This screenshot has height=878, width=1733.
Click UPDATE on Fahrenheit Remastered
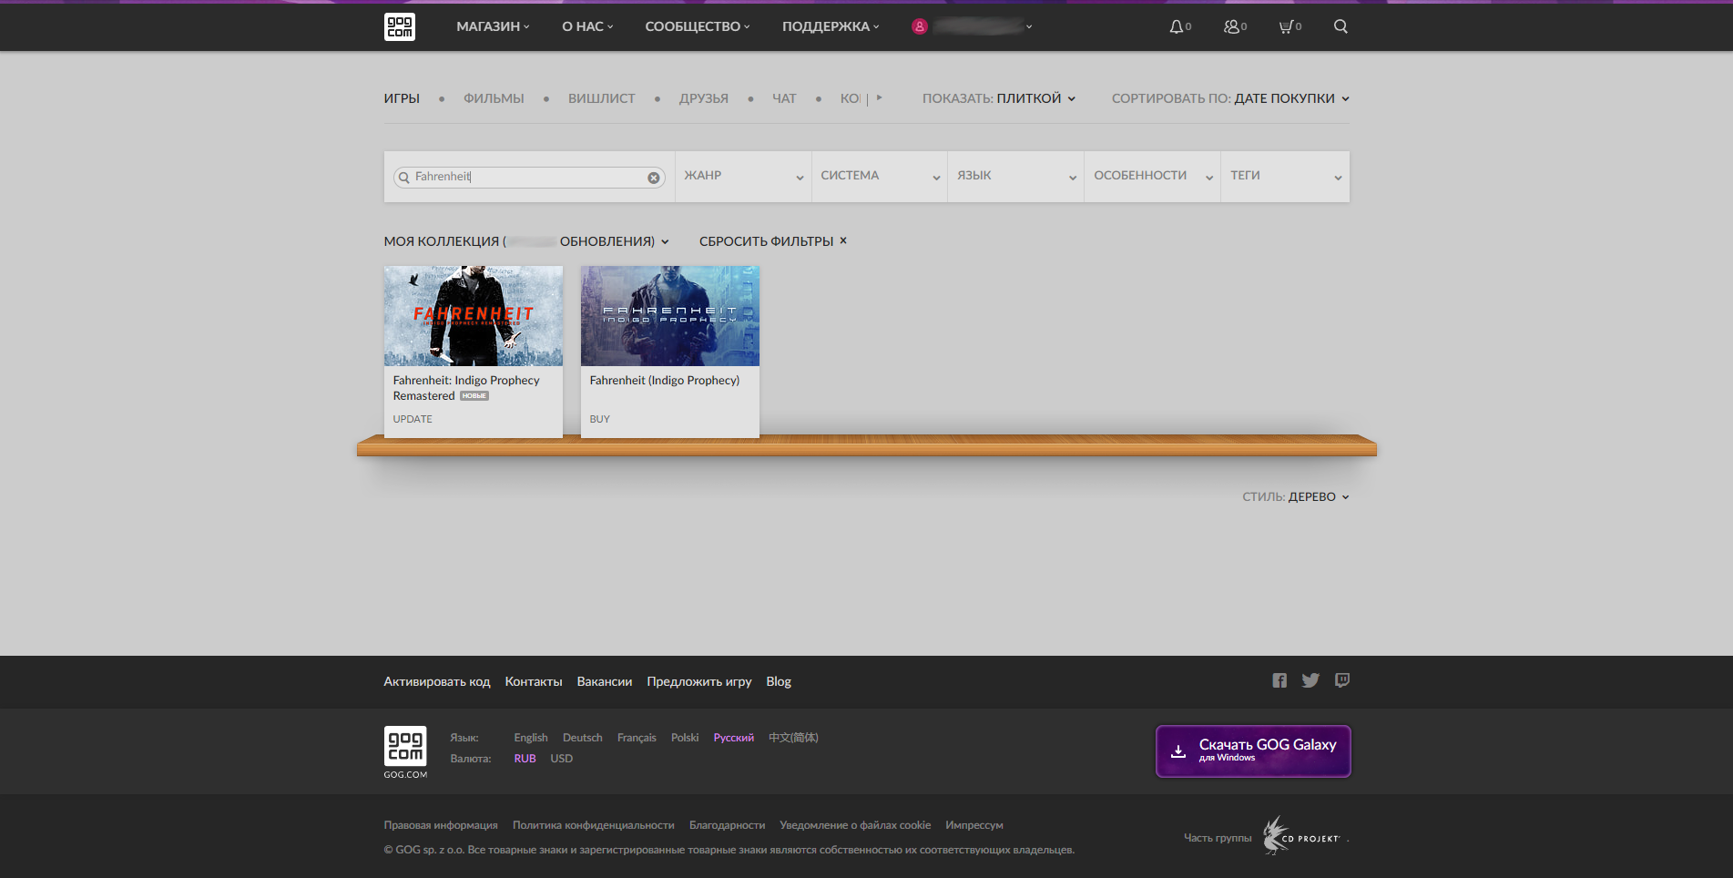(413, 419)
